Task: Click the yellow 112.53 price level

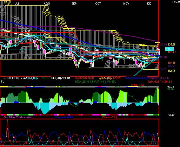Action: [x=172, y=71]
